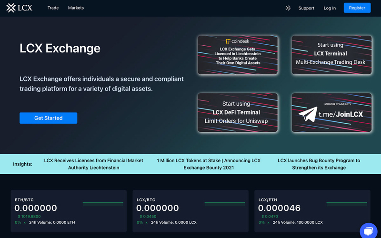Open the t.me/JoinLCX community banner
381x238 pixels.
pyautogui.click(x=331, y=112)
